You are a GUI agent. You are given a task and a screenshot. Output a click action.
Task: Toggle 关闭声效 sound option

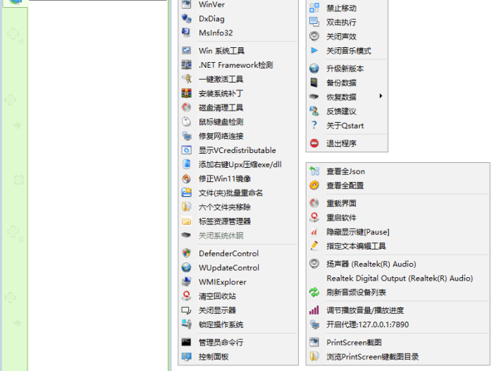[x=347, y=36]
